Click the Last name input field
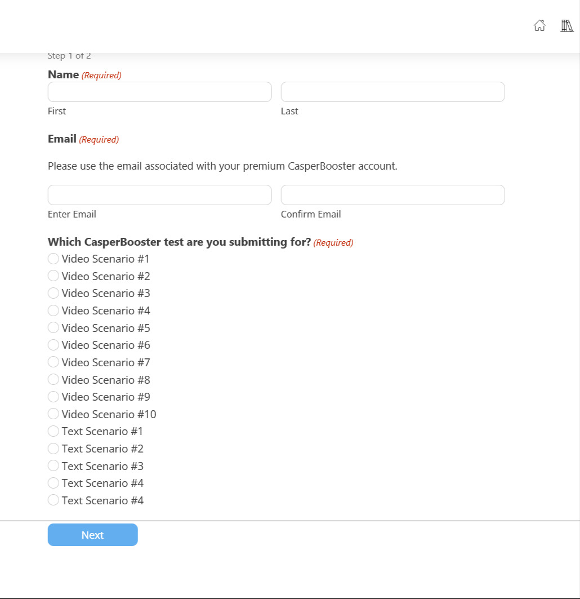Viewport: 580px width, 599px height. [x=392, y=91]
